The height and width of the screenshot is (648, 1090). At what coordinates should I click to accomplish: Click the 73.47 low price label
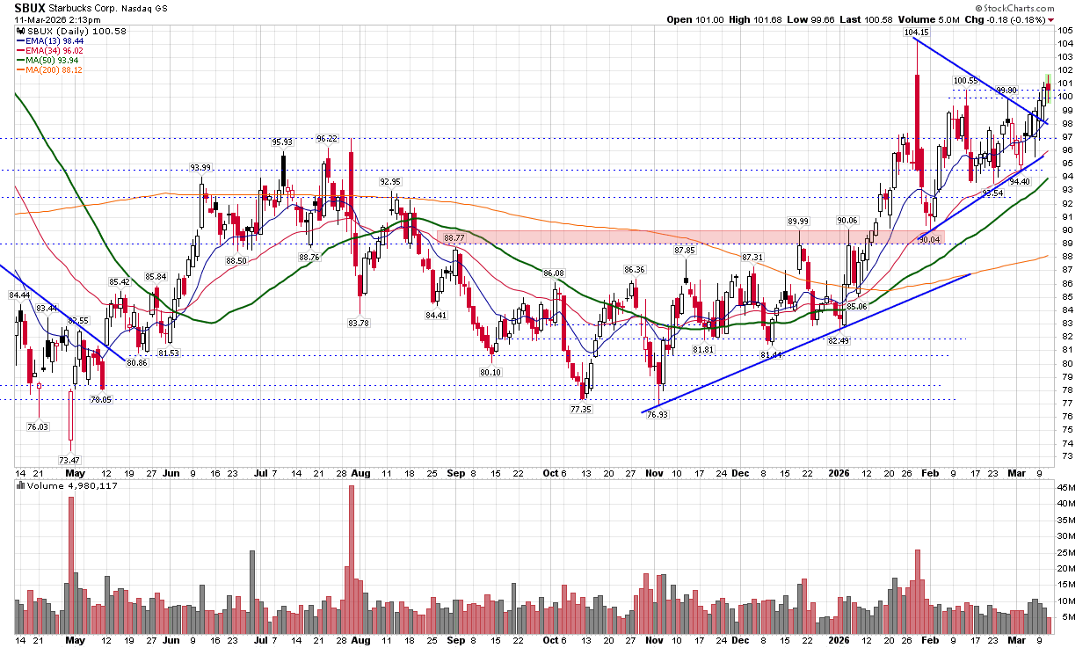(x=70, y=460)
